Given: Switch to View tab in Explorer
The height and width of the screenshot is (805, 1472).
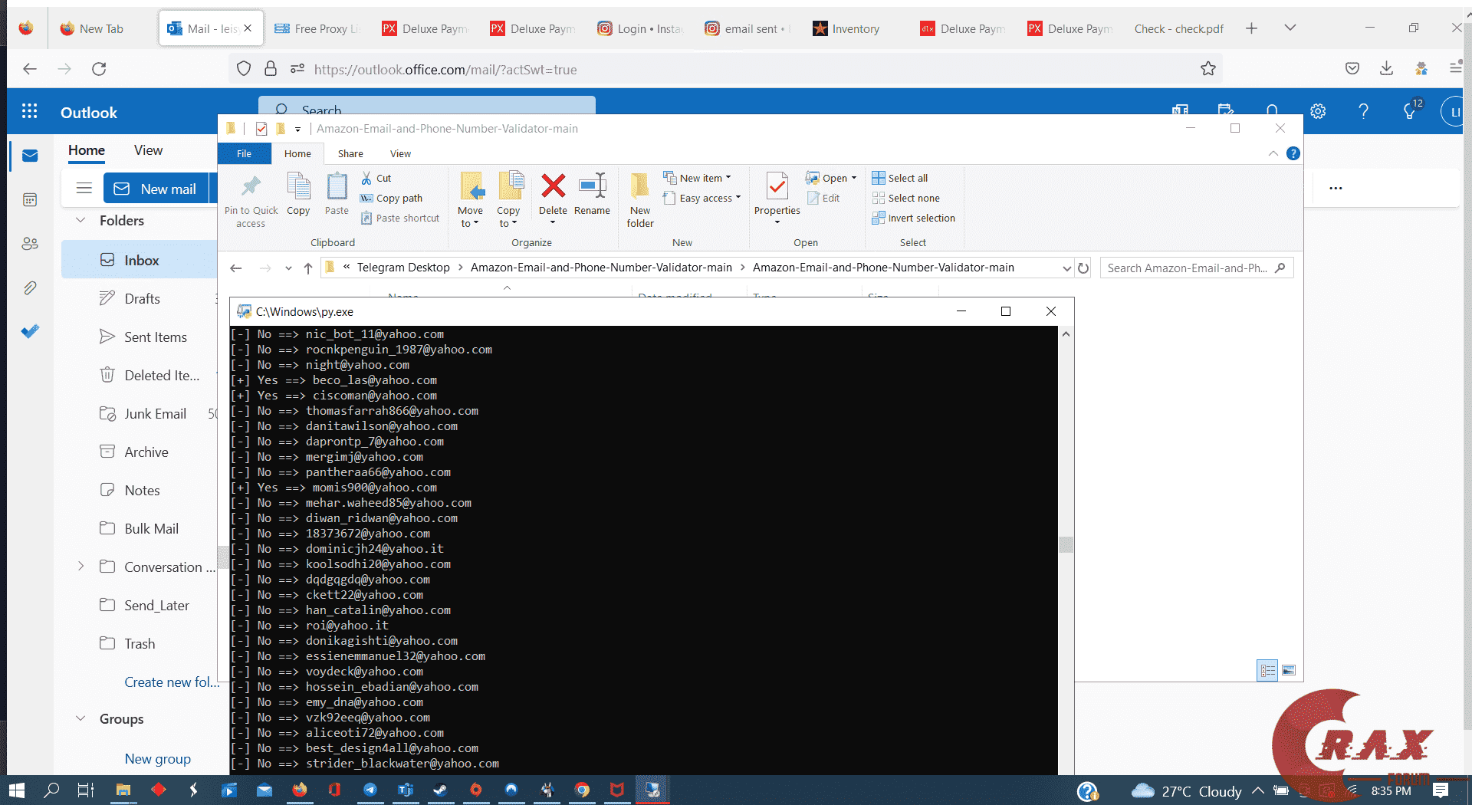Looking at the screenshot, I should pyautogui.click(x=400, y=153).
